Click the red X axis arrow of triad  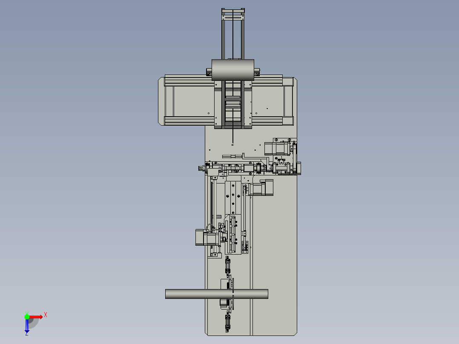pyautogui.click(x=36, y=317)
